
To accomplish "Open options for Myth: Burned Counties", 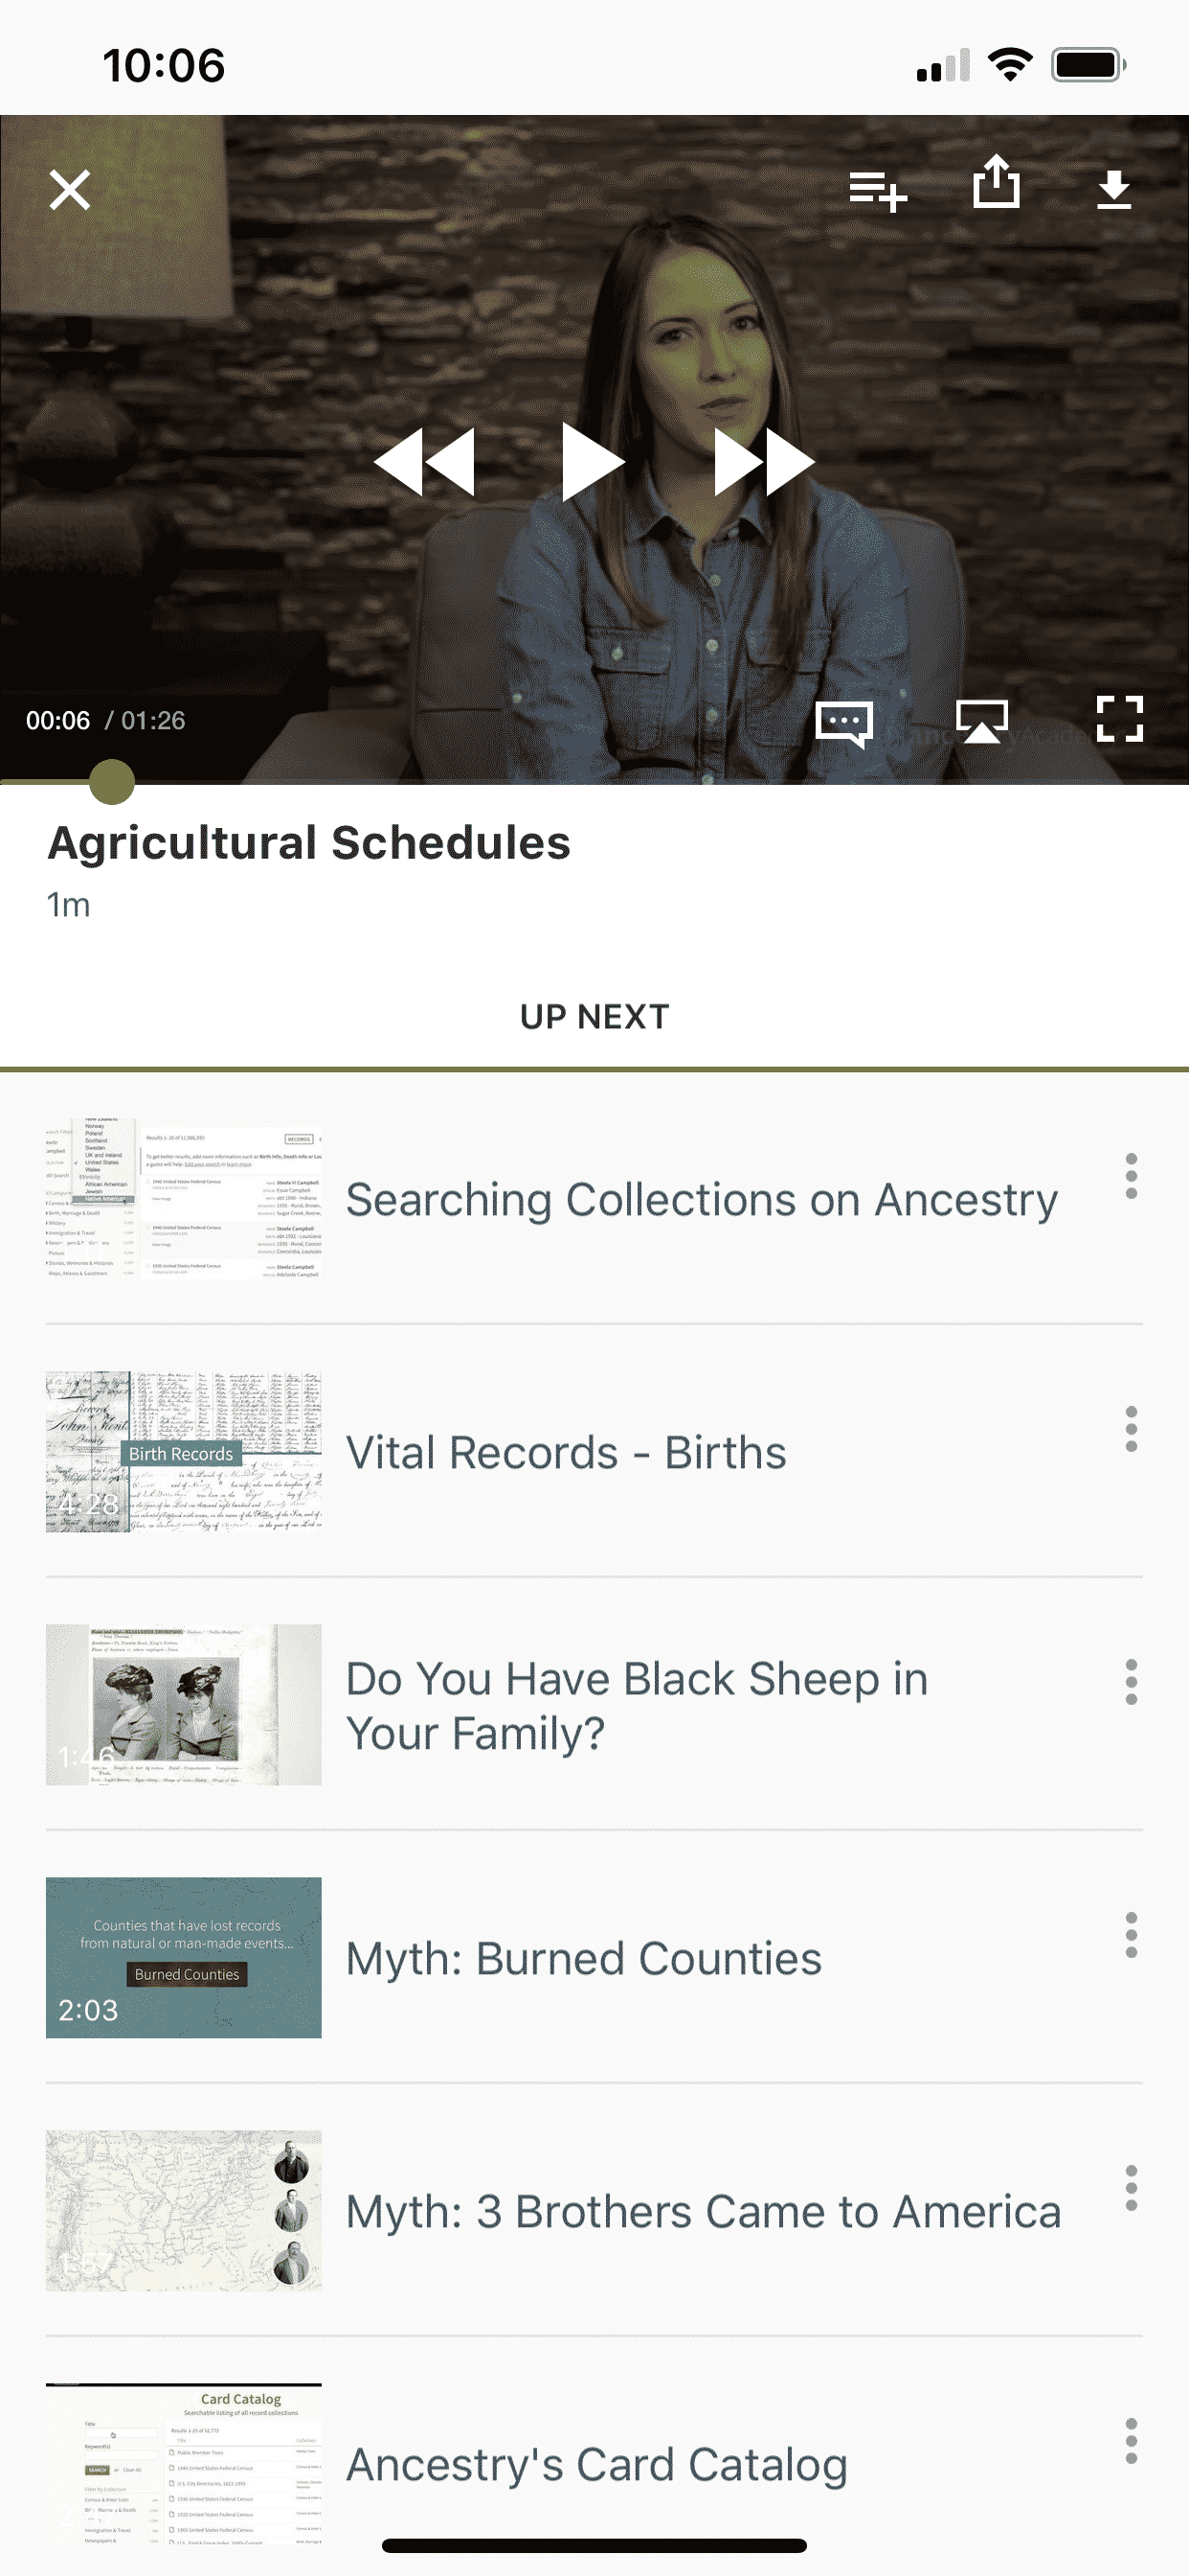I will pos(1130,1935).
